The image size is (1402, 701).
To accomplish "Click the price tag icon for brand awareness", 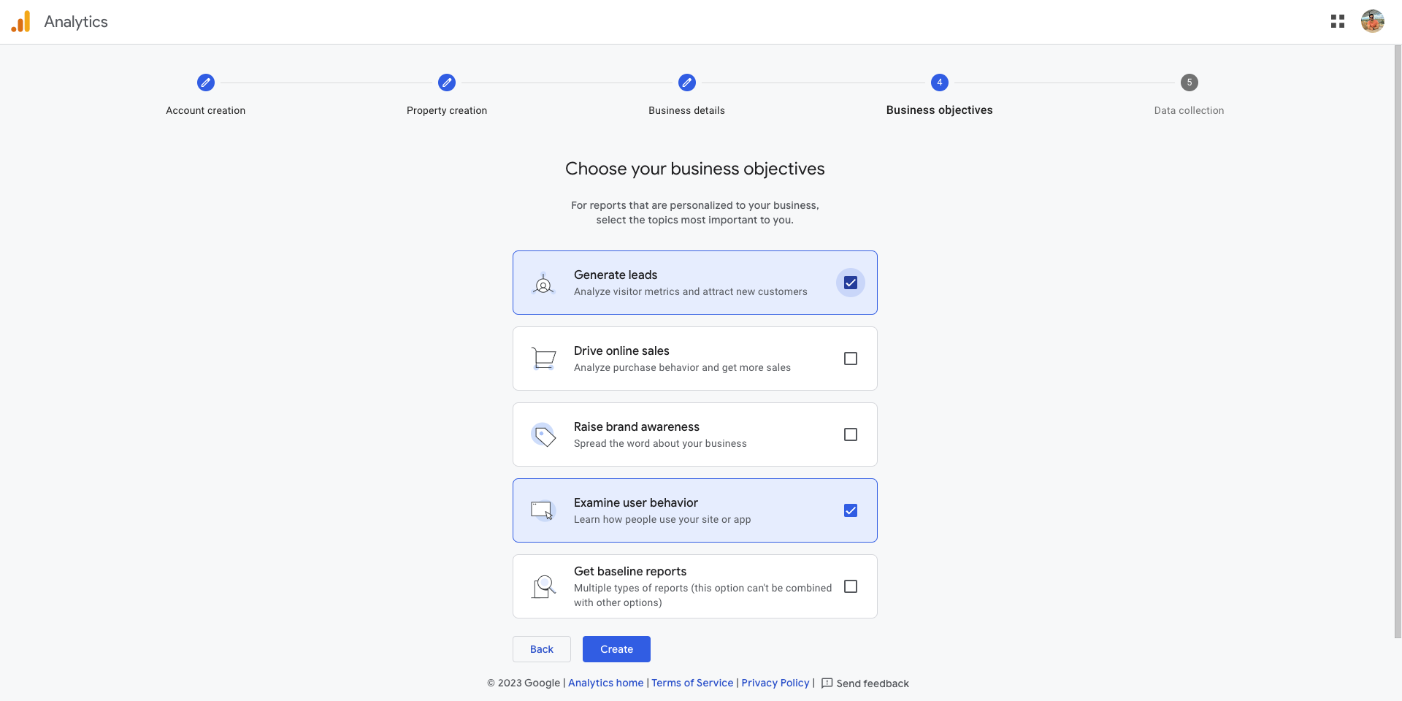I will click(x=543, y=434).
